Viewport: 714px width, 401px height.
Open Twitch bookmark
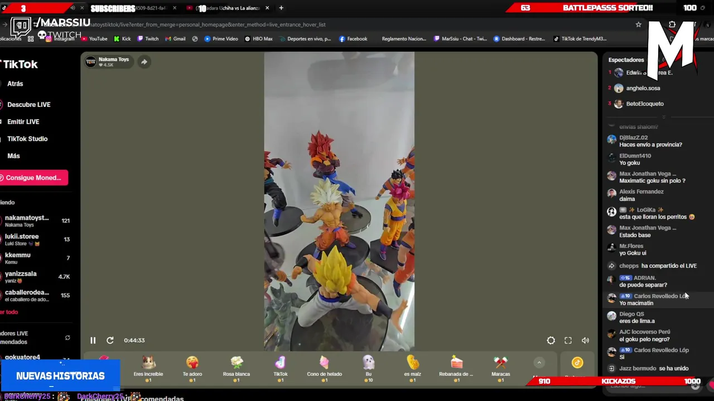(148, 39)
